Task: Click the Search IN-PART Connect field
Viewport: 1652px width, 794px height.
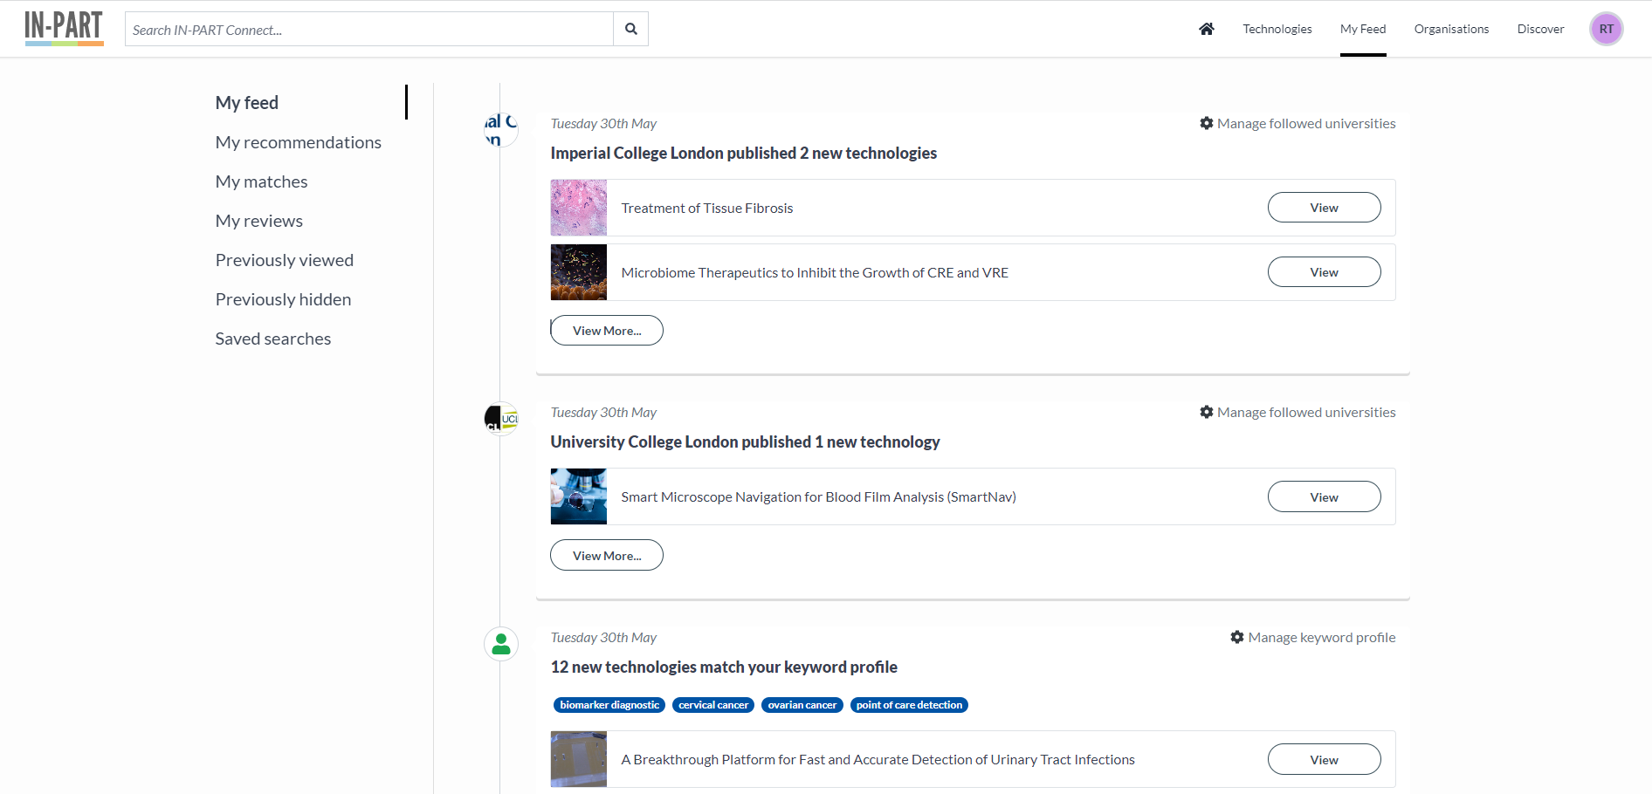Action: click(x=369, y=29)
